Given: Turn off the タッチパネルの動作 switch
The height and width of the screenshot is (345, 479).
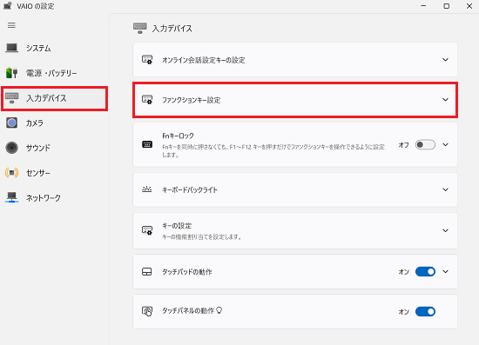Looking at the screenshot, I should pyautogui.click(x=425, y=311).
